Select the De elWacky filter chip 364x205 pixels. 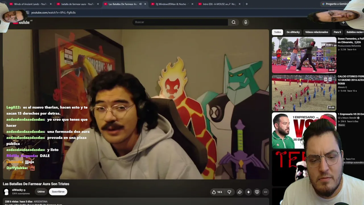point(293,32)
